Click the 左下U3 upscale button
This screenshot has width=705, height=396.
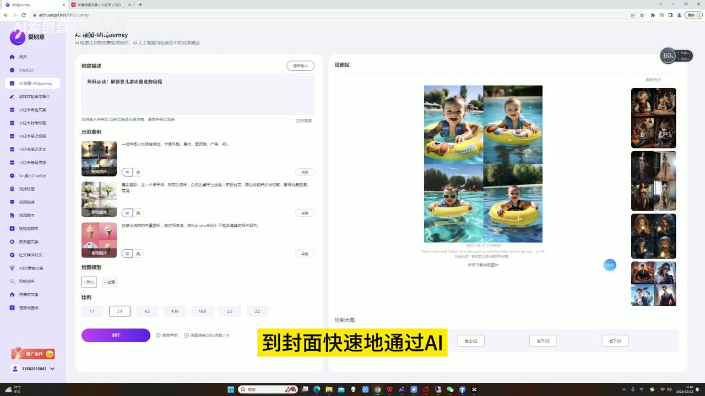click(x=543, y=341)
